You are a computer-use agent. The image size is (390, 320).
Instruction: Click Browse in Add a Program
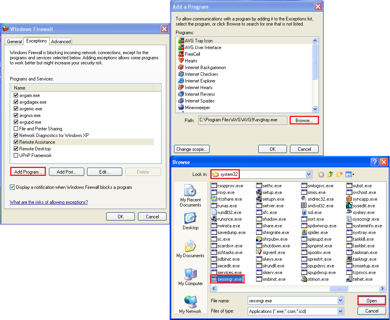tap(304, 121)
